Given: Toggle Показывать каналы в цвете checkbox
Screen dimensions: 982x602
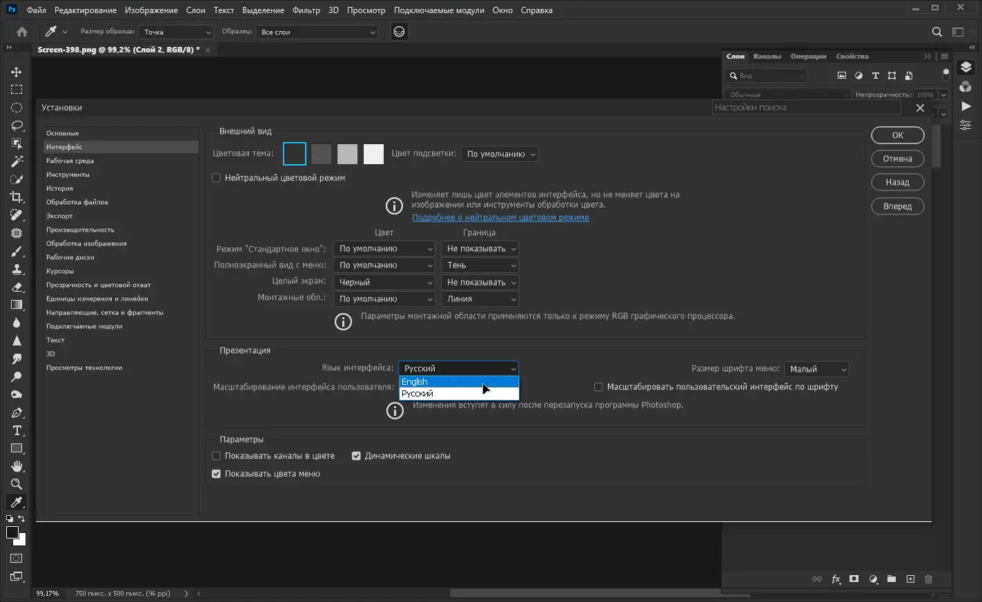Looking at the screenshot, I should 216,456.
